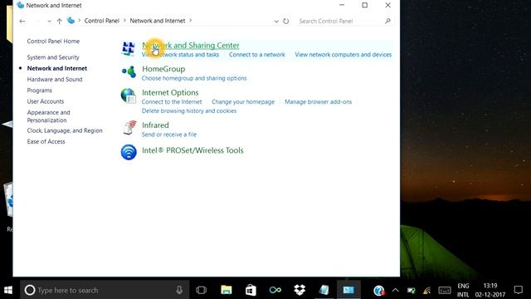
Task: Select Appearance and Personalization category
Action: point(48,116)
